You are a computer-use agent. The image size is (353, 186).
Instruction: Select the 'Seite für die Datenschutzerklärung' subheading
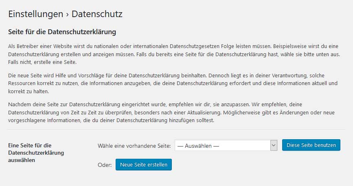[62, 31]
